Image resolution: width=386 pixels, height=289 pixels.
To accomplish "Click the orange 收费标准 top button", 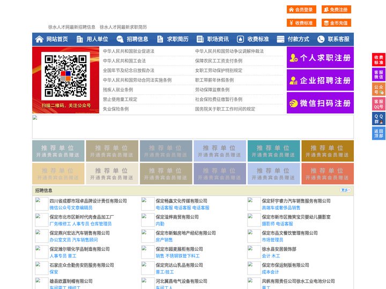I will pos(301,23).
